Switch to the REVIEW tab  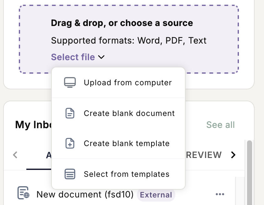pyautogui.click(x=204, y=155)
